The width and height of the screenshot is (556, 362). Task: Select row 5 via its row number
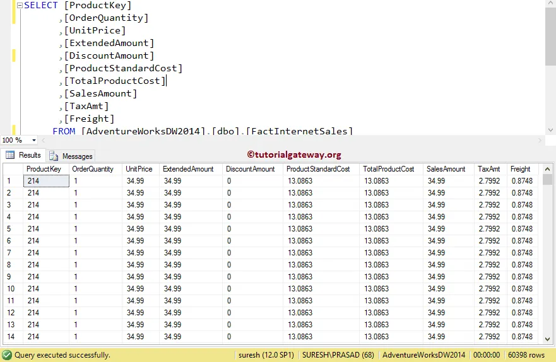click(x=13, y=229)
